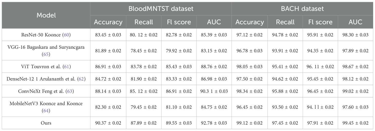Screen dimensions: 375x131
Task: Click the first Accuracy column header under BloodMNTST
Action: [108, 22]
